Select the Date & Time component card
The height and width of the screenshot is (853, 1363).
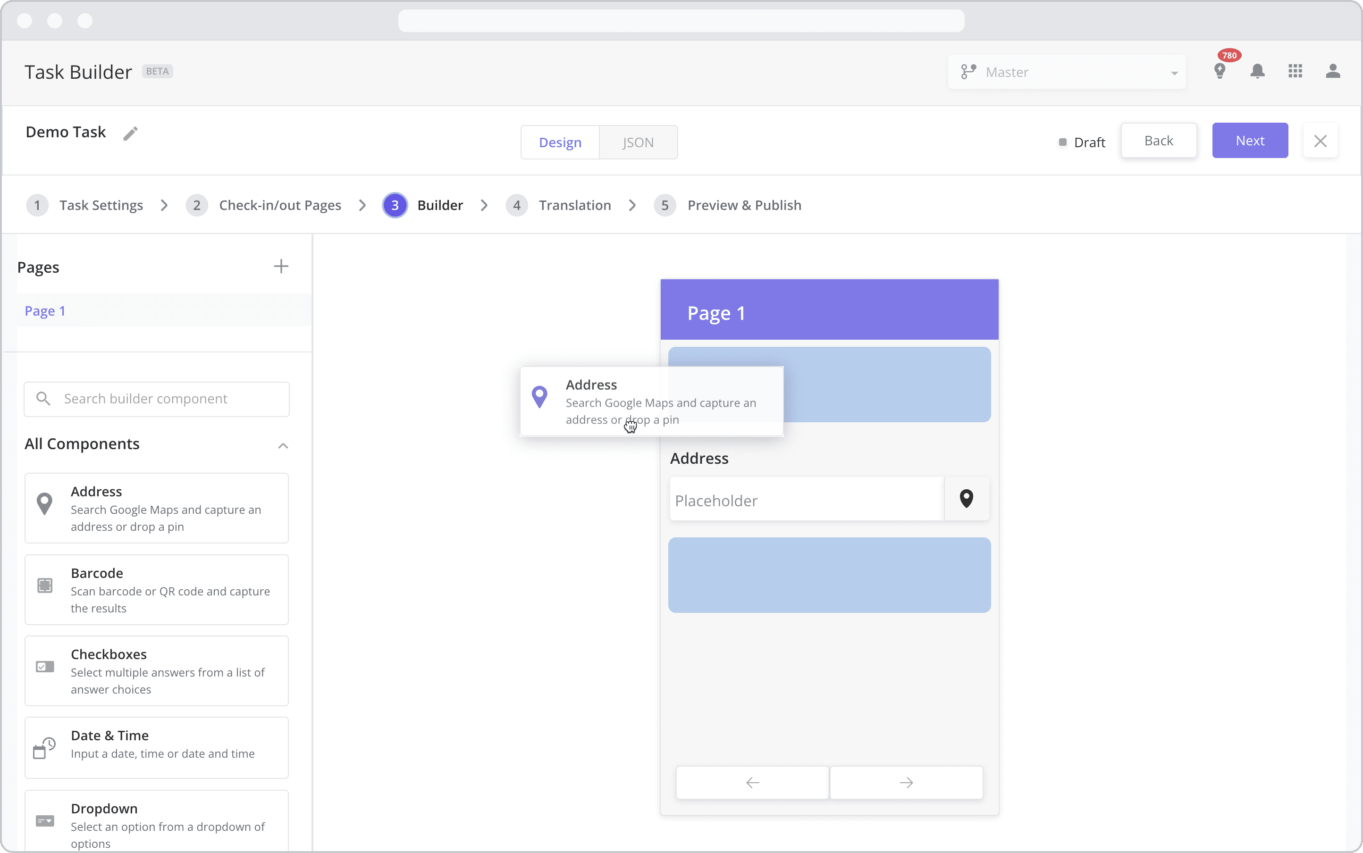(157, 748)
